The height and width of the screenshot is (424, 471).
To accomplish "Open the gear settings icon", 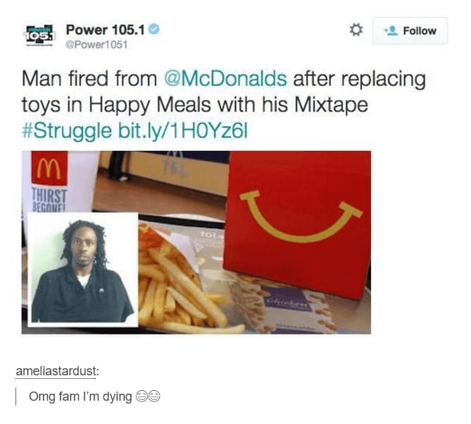I will 356,30.
